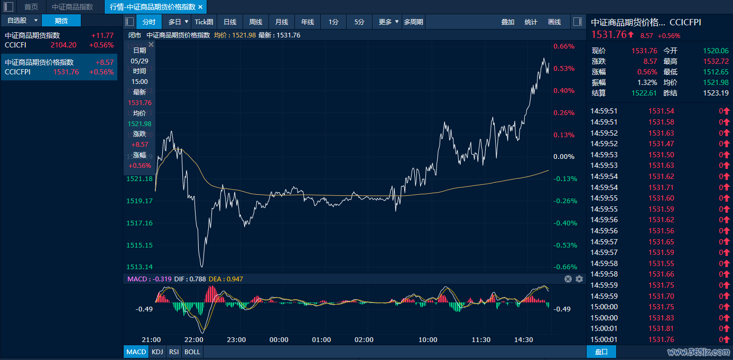Image resolution: width=733 pixels, height=360 pixels.
Task: Click the 振幅 value 1.32%
Action: pyautogui.click(x=647, y=82)
